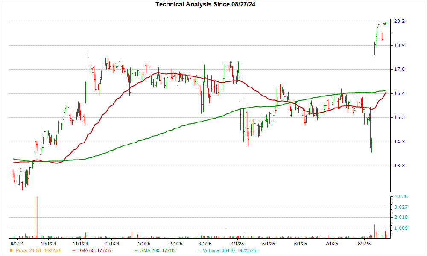This screenshot has height=256, width=427.
Task: Click the red SMA 50 legend marker
Action: point(74,250)
